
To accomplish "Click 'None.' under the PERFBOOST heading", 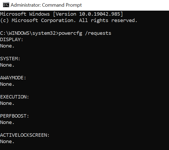I will click(7, 122).
